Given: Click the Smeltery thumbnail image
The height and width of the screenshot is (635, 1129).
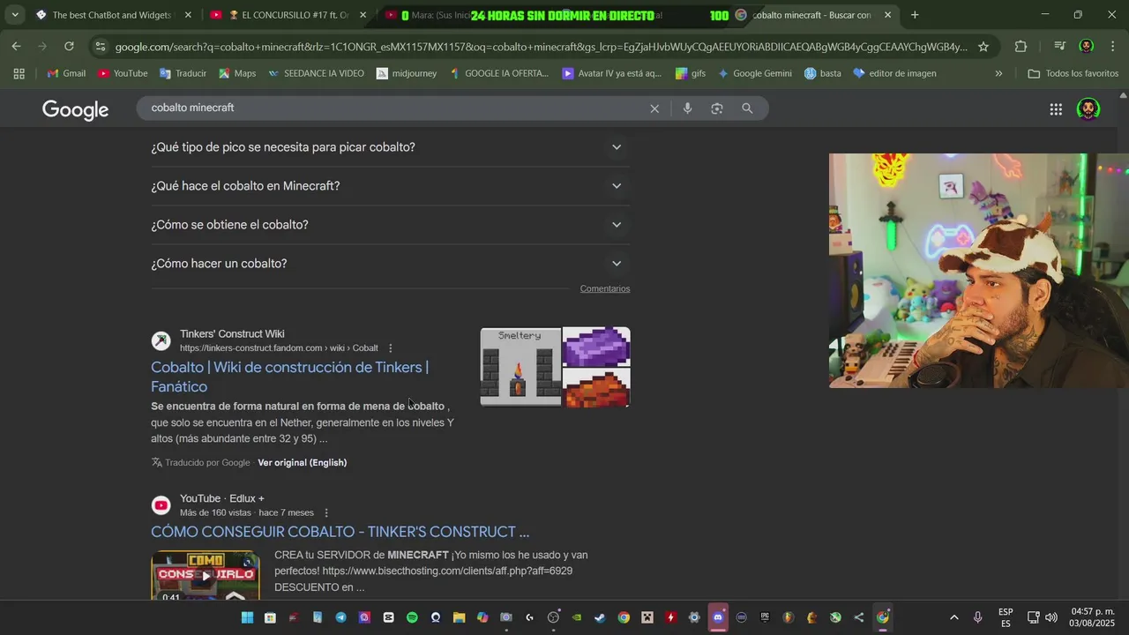Looking at the screenshot, I should click(520, 367).
